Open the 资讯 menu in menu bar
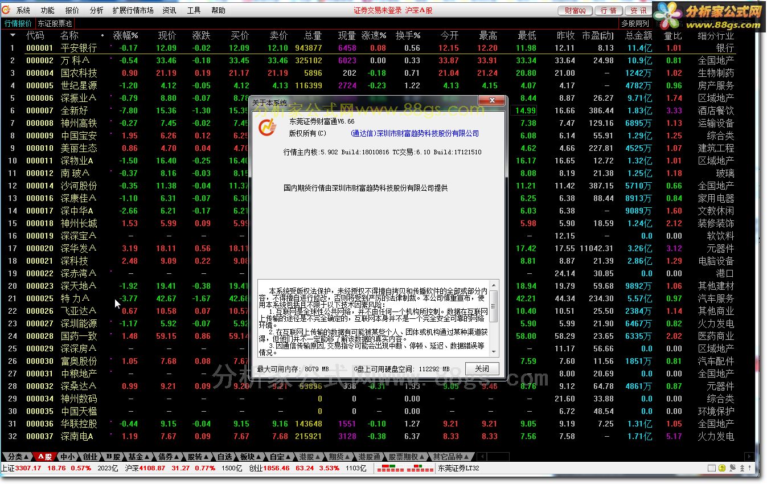This screenshot has height=484, width=767. pyautogui.click(x=169, y=10)
